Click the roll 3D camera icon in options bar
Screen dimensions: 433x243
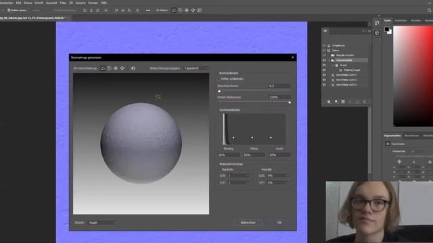181,10
